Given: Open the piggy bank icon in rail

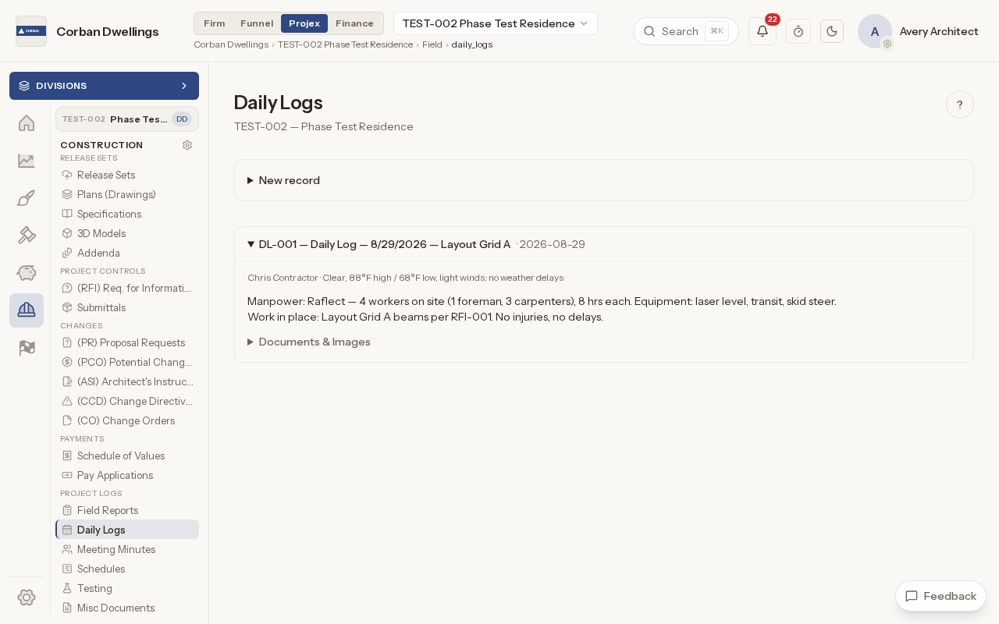Looking at the screenshot, I should tap(27, 273).
